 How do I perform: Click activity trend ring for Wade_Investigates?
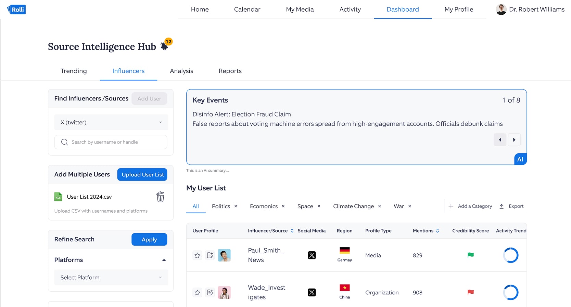(x=511, y=293)
